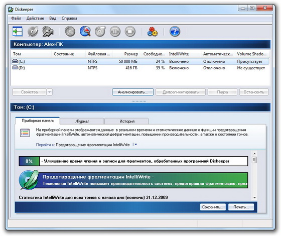Click the dashboard scrollbar up arrow
This screenshot has width=281, height=236.
254,154
